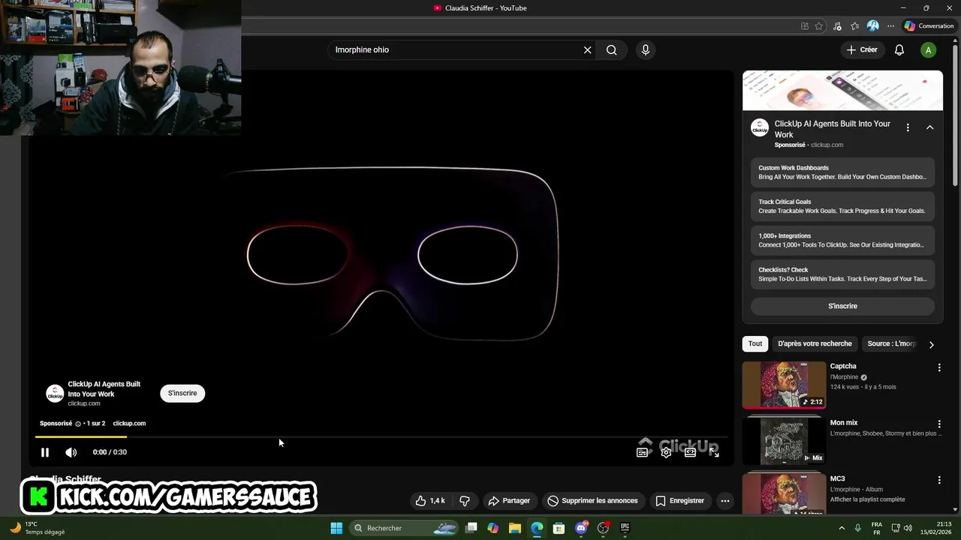The image size is (961, 540).
Task: Pause the video ad
Action: point(45,452)
